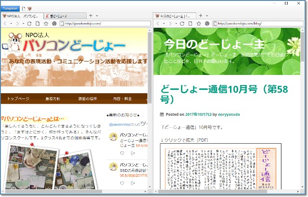Open 教室の場所 navigation link
This screenshot has height=197, width=308.
(88, 98)
